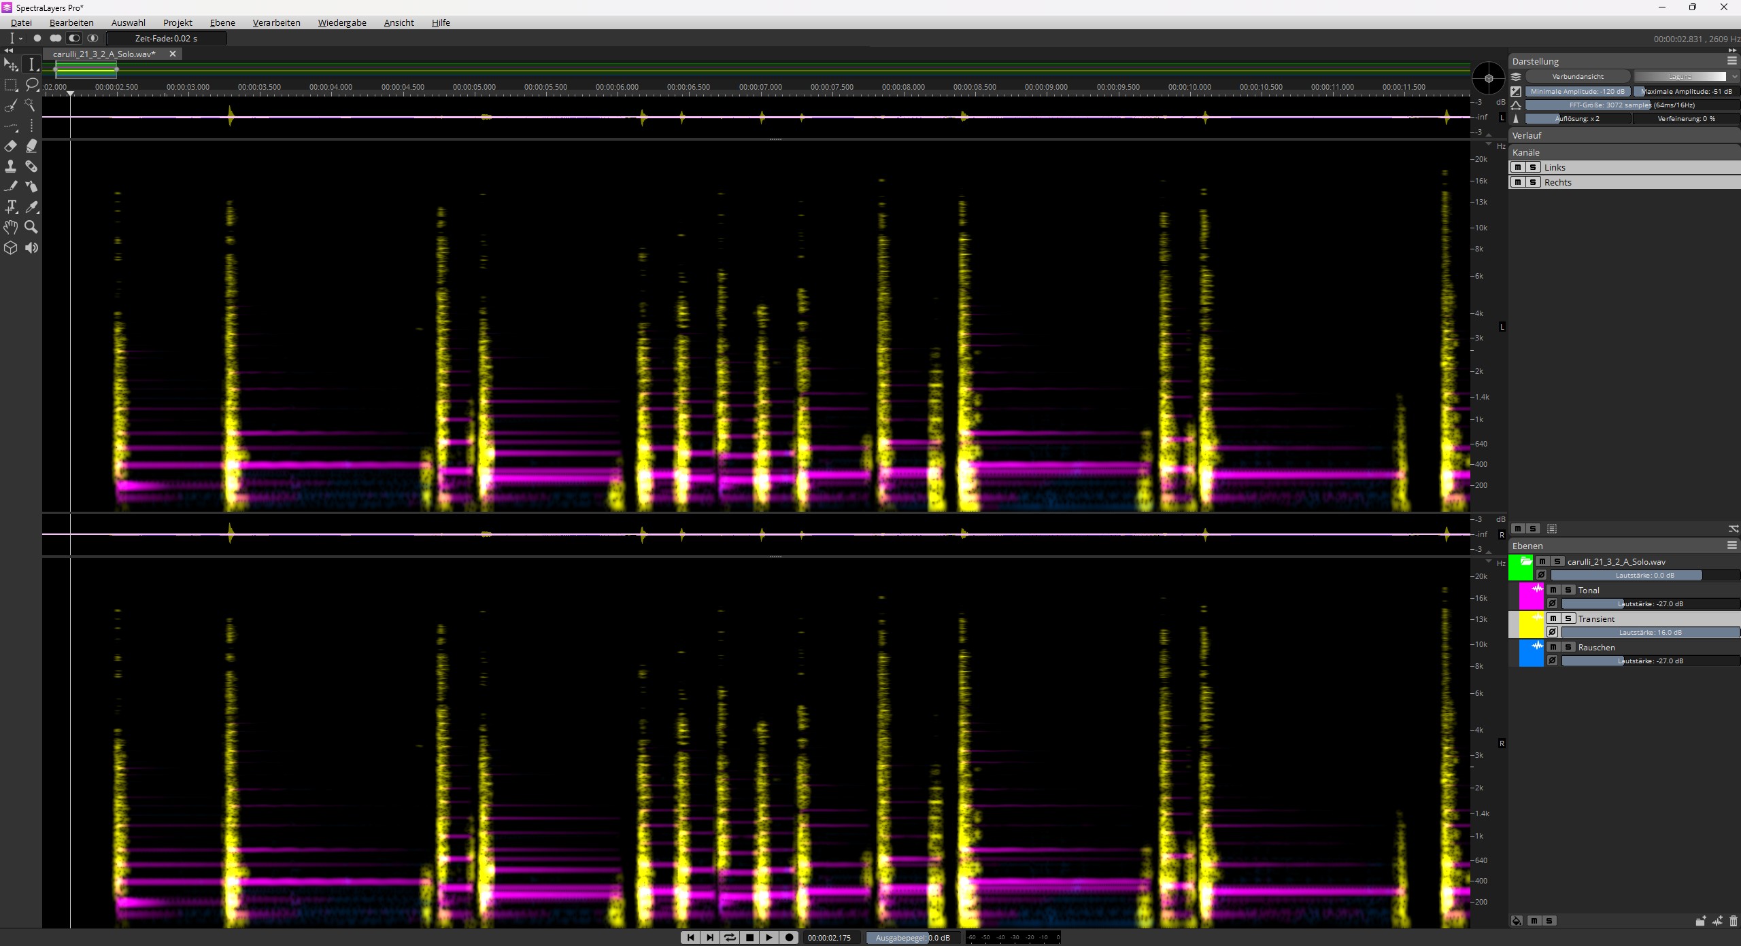Open the Verarbeiten menu
This screenshot has height=946, width=1741.
(x=276, y=22)
